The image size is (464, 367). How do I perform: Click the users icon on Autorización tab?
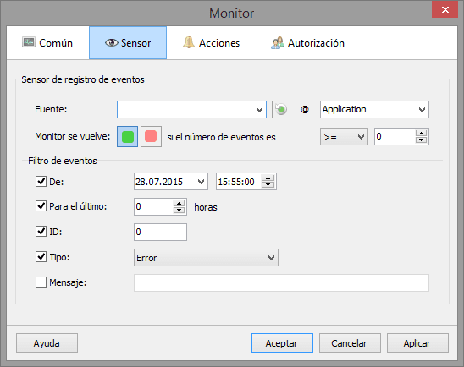pos(277,43)
